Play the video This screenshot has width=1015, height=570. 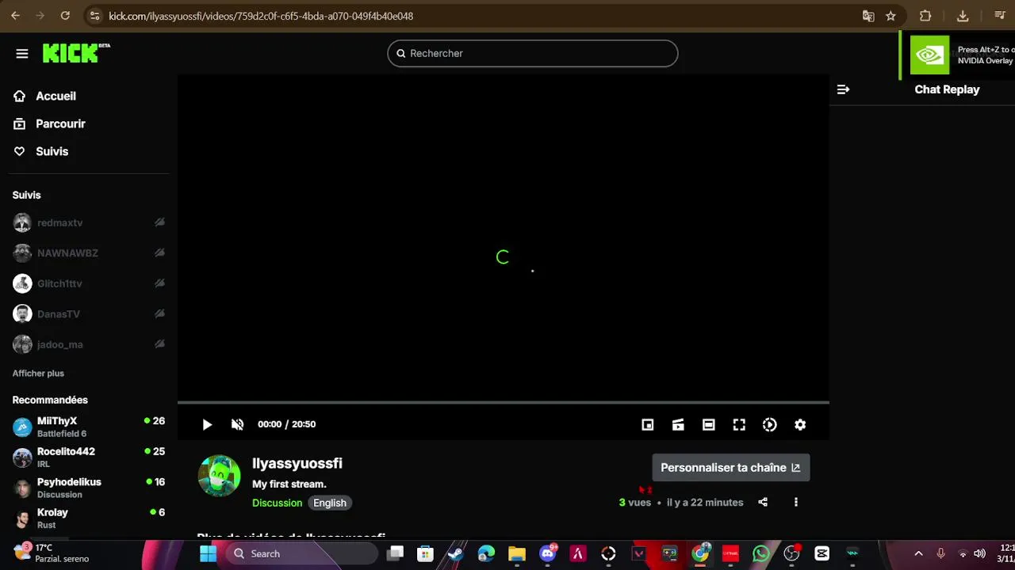pyautogui.click(x=207, y=424)
